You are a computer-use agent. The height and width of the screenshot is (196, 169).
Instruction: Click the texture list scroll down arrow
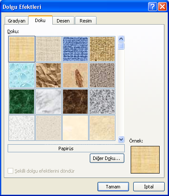point(121,140)
